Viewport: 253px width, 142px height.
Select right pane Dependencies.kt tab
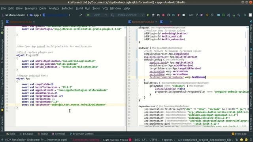coord(143,22)
